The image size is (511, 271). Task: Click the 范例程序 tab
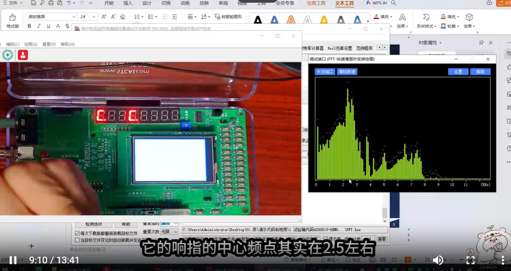(x=364, y=48)
